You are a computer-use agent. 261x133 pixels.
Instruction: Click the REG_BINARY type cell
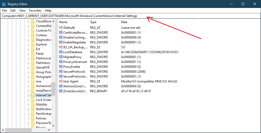coord(99,91)
